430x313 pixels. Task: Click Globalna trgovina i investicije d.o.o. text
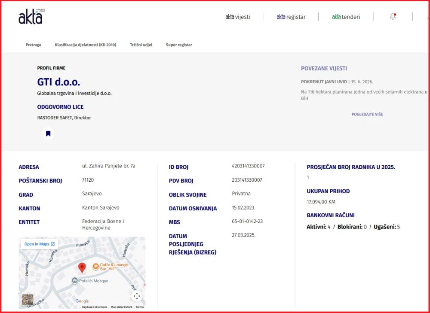(x=74, y=93)
